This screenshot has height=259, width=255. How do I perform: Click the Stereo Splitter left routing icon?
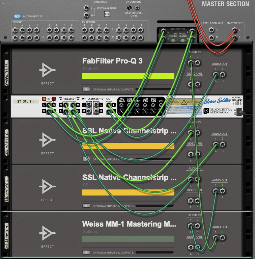point(234,102)
